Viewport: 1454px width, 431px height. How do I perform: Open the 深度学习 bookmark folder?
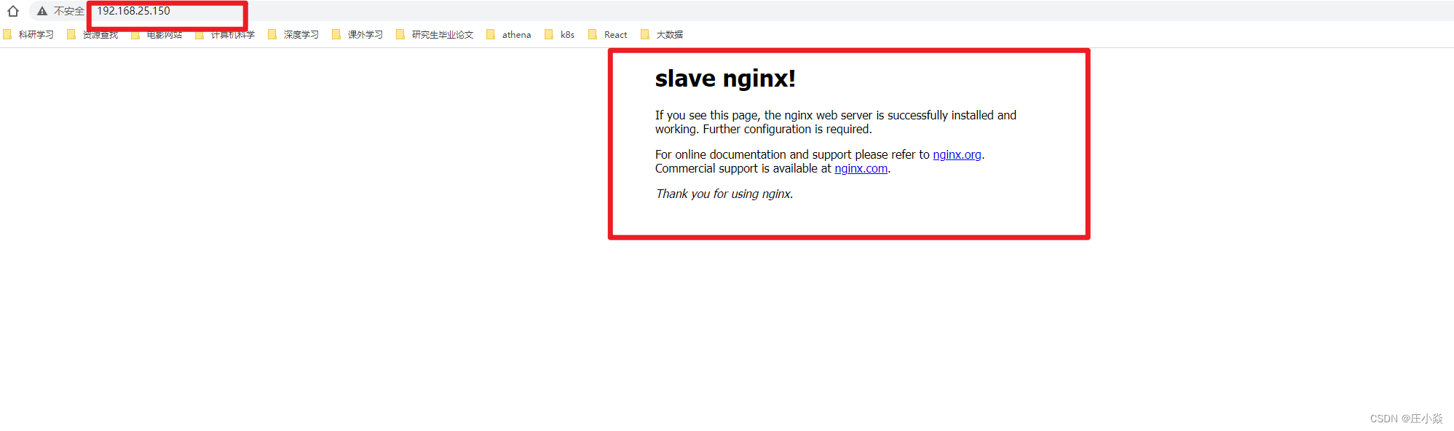(293, 34)
